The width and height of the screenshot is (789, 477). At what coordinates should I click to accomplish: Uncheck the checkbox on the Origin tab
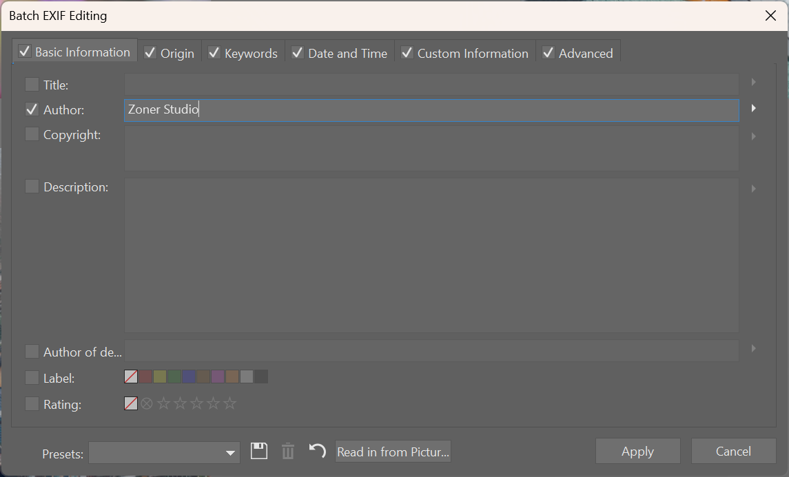click(150, 52)
